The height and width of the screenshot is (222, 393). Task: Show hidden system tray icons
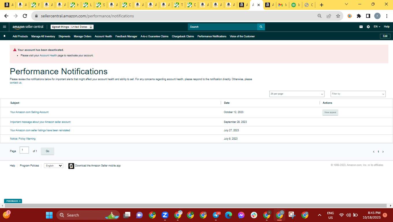tap(319, 215)
